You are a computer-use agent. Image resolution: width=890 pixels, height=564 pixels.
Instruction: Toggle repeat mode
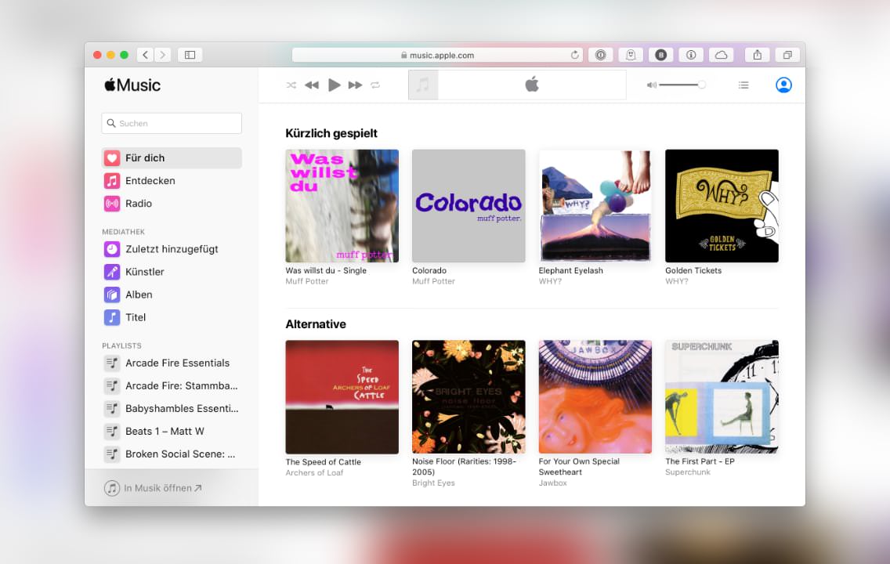pos(375,85)
